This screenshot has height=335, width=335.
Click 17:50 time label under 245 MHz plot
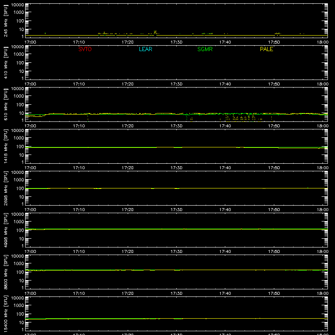[274, 42]
